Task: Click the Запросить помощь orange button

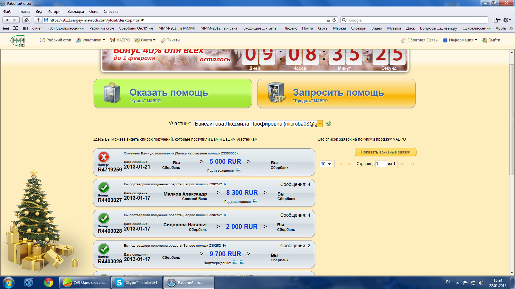Action: tap(336, 93)
